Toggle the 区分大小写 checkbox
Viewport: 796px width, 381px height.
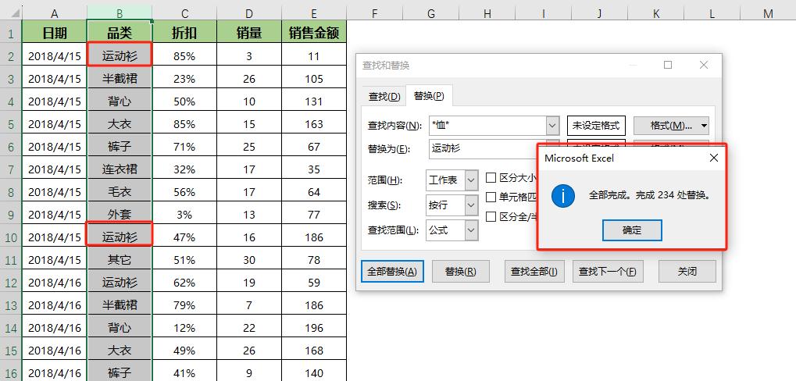pos(491,177)
